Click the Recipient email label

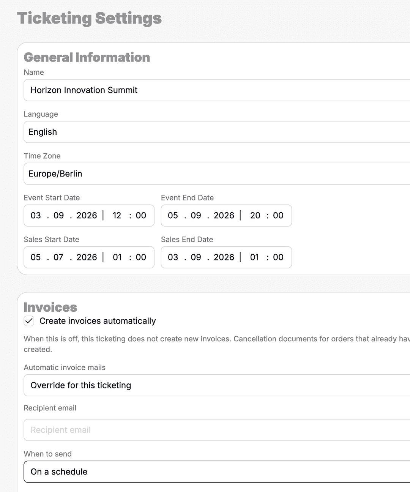tap(50, 408)
